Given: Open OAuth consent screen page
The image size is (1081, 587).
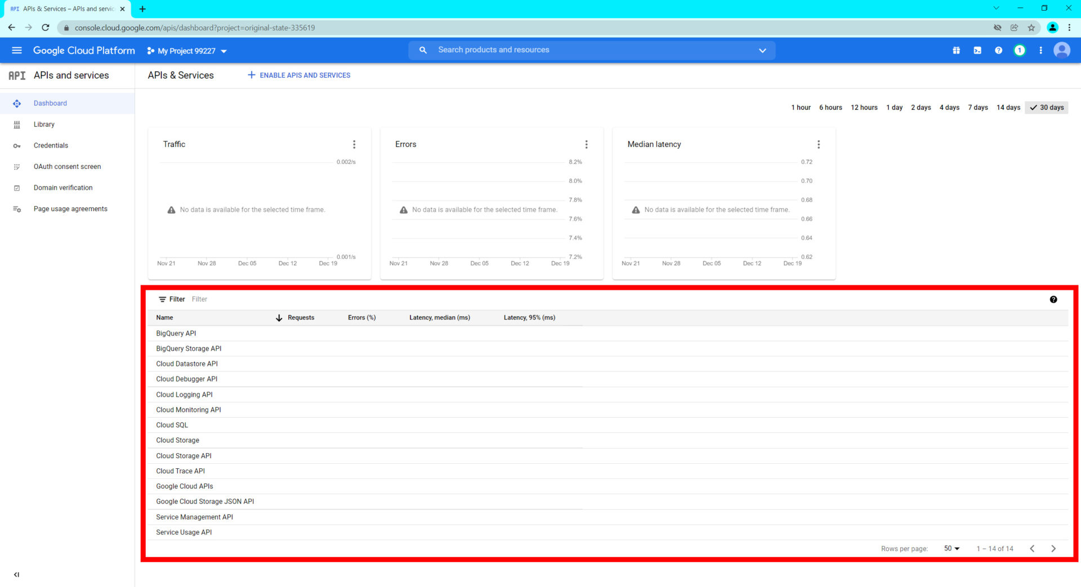Looking at the screenshot, I should [x=68, y=167].
